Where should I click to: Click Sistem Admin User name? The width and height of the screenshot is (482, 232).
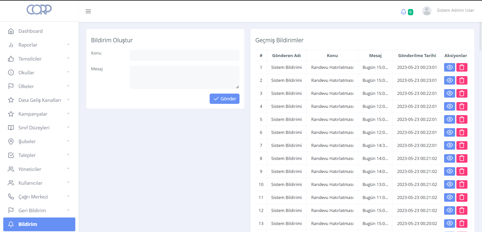tap(455, 10)
